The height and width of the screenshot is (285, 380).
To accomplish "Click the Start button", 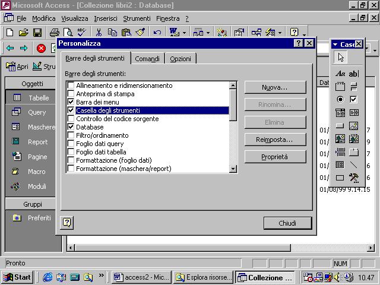I will pyautogui.click(x=17, y=277).
